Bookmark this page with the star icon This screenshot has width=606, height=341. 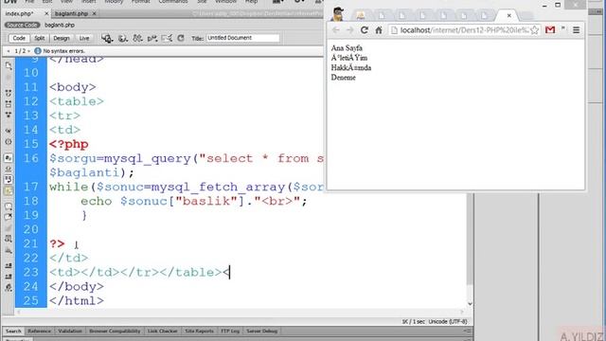click(534, 30)
